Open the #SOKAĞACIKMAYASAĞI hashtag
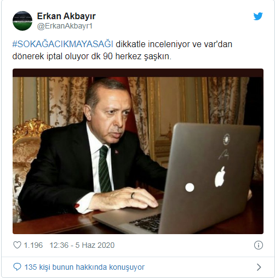 point(63,44)
